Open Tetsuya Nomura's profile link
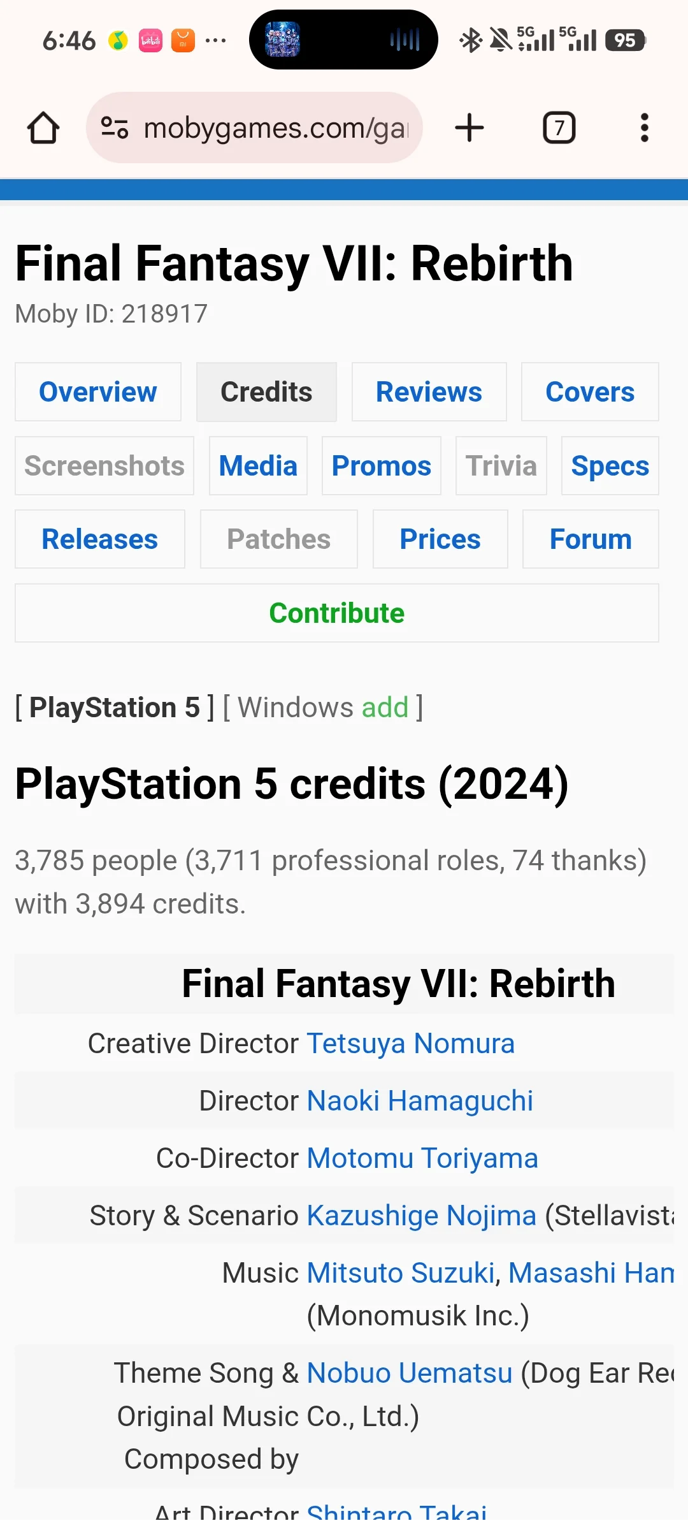688x1530 pixels. (410, 1044)
